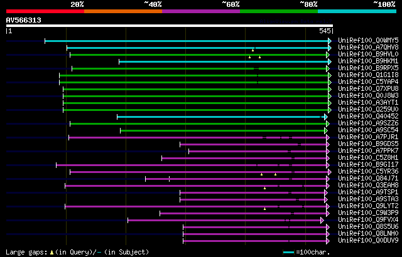Open the UniRef100_Q7XPU8 entry
The width and height of the screenshot is (402, 257).
pos(368,89)
